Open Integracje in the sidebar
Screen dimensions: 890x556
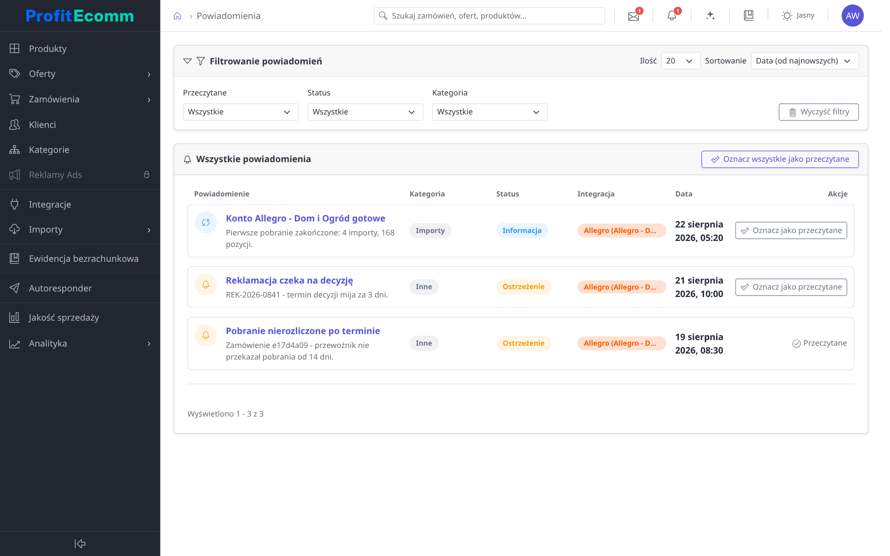coord(80,204)
